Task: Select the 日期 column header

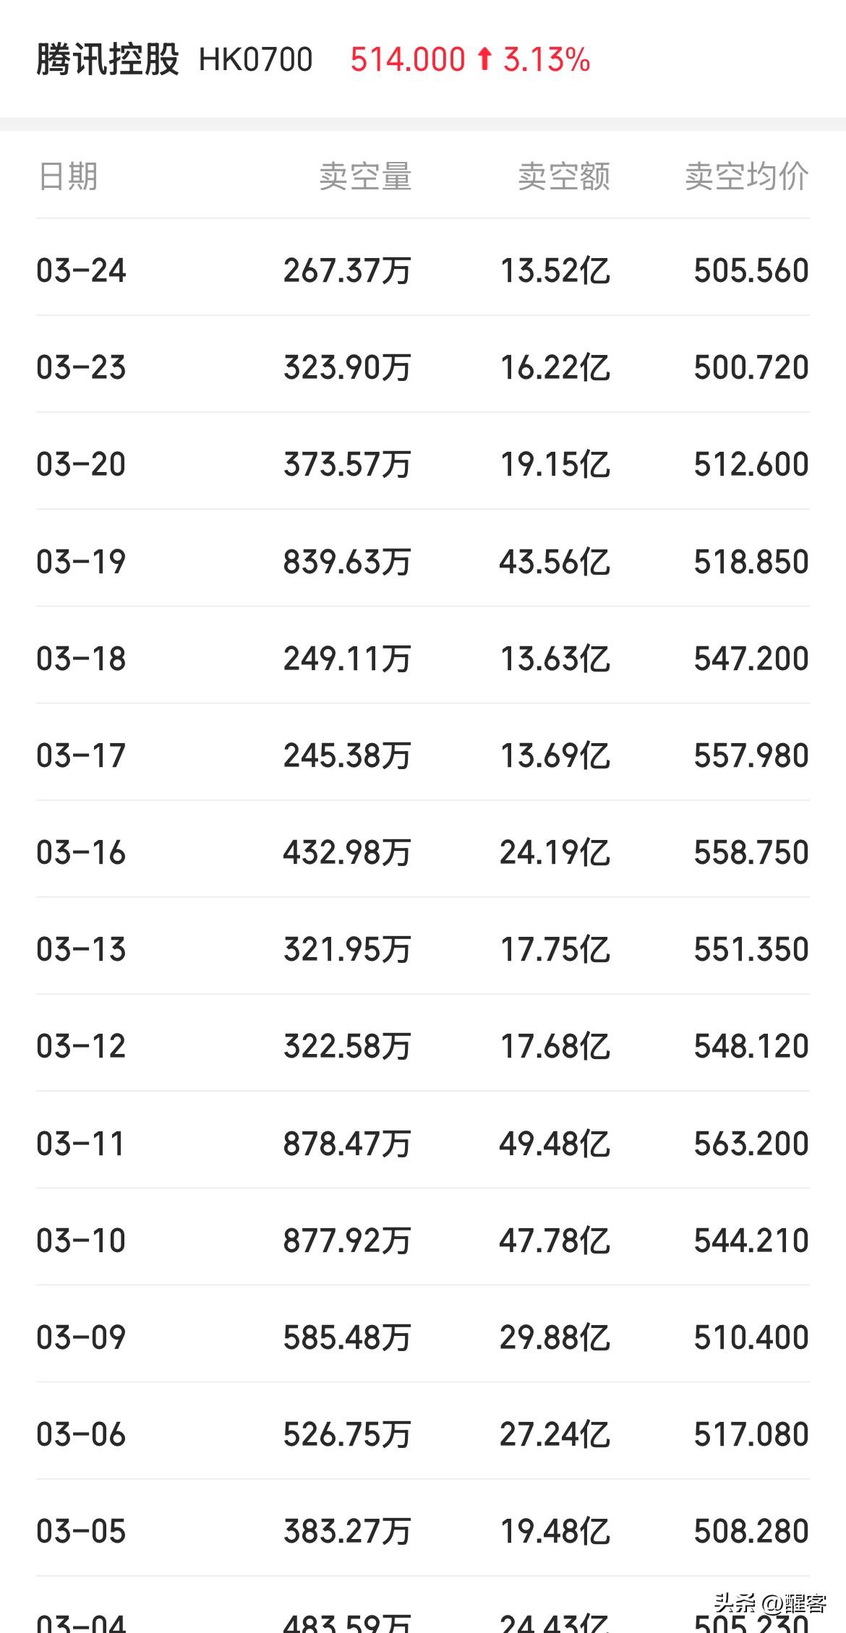Action: tap(68, 176)
